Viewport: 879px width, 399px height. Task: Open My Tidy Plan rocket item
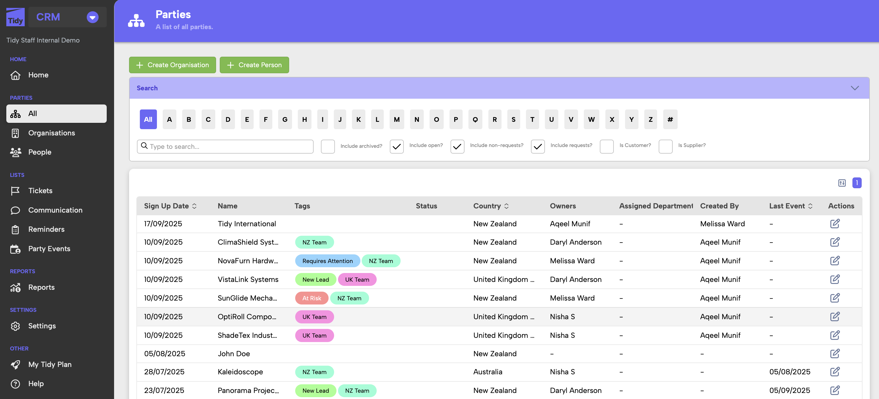pos(49,364)
